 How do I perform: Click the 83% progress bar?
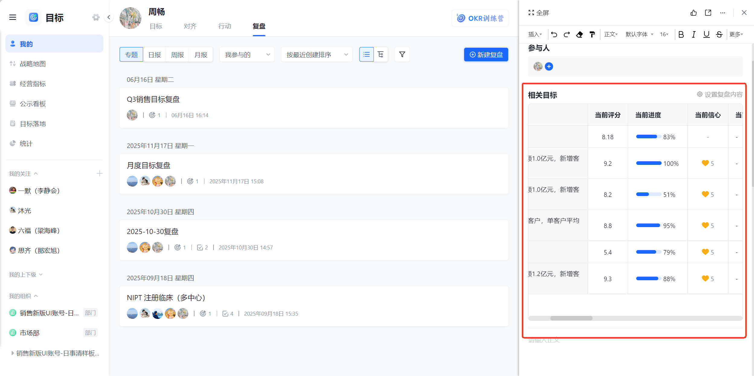pos(648,137)
